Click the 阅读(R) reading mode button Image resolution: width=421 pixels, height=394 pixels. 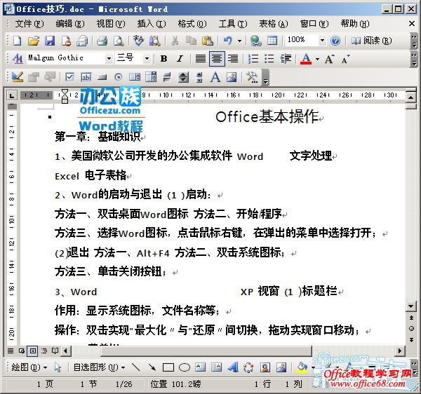[372, 41]
